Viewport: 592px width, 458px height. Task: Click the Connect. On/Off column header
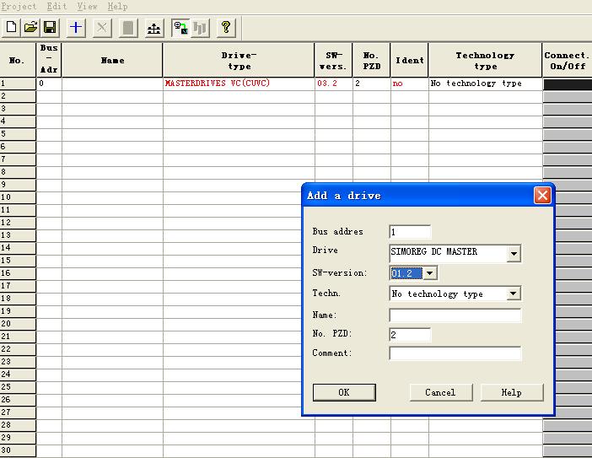(567, 60)
